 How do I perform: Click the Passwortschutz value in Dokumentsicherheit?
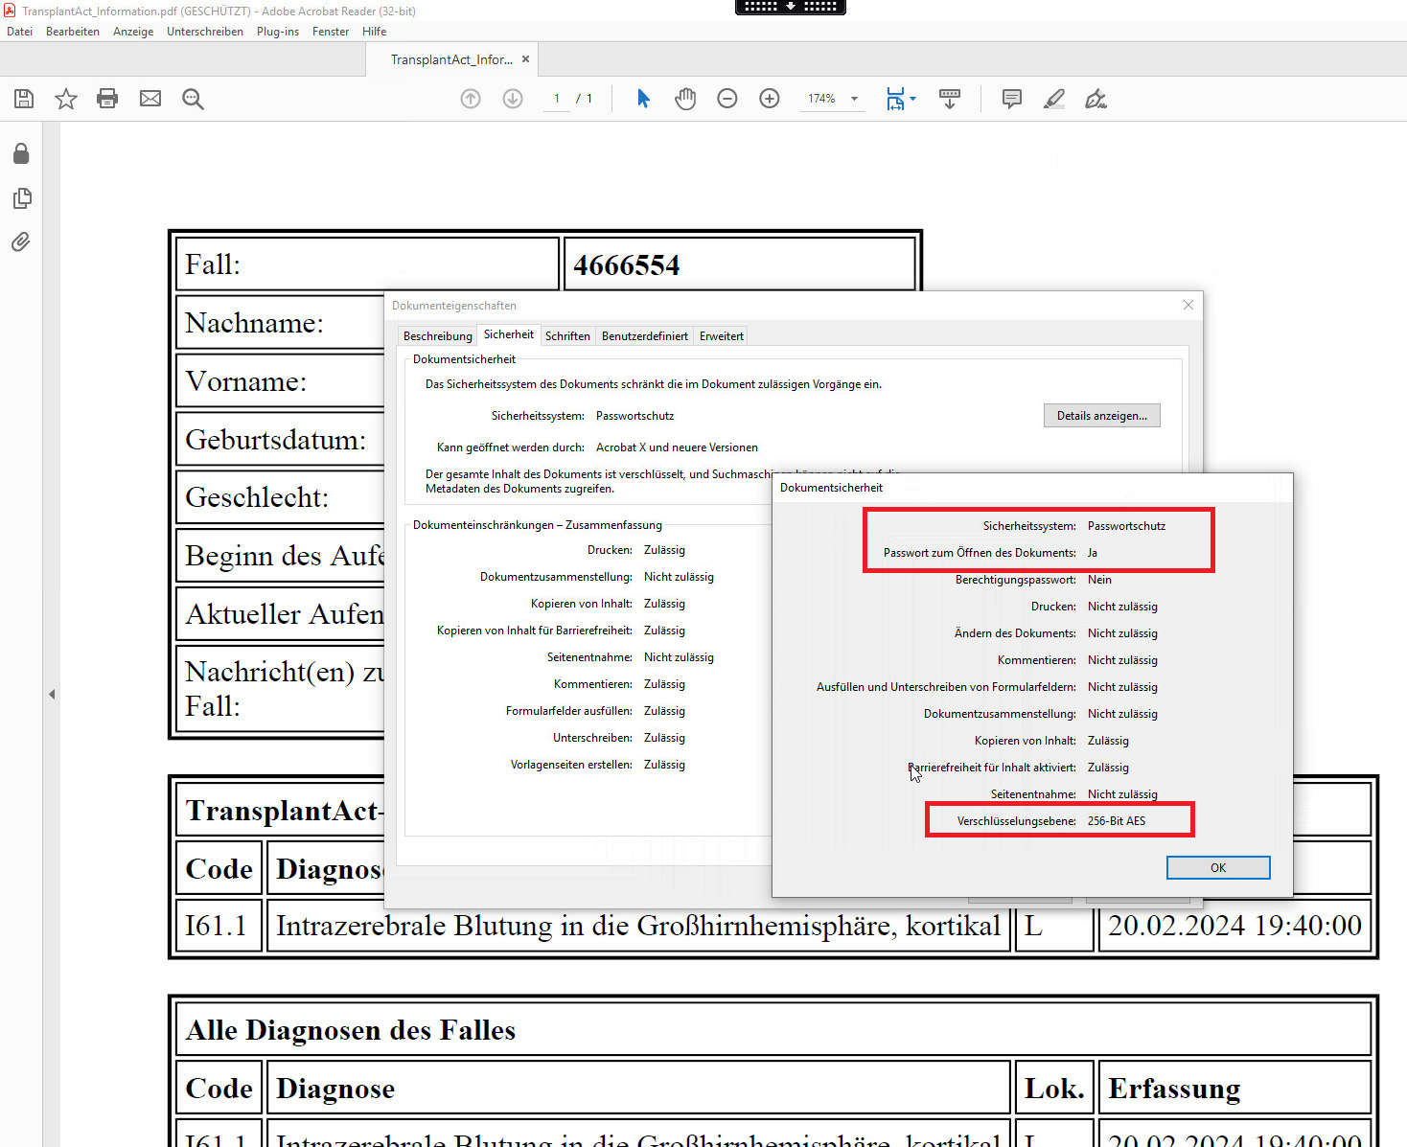point(1127,526)
